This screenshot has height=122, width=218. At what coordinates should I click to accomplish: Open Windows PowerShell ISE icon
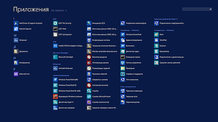(55, 85)
